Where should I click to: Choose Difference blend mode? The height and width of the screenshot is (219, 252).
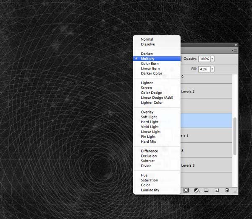(x=157, y=151)
